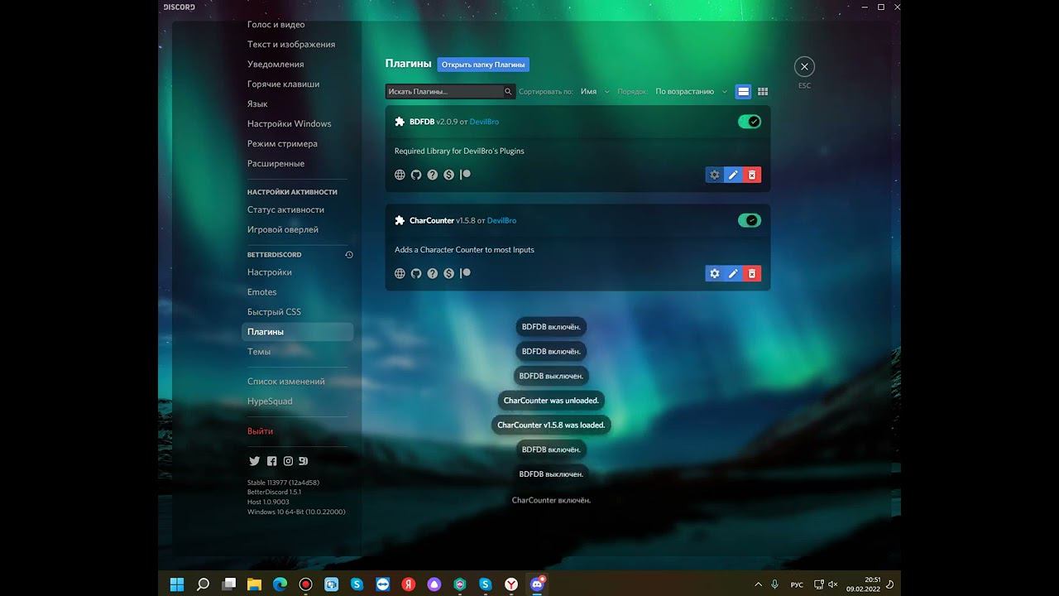Open File Explorer from taskbar
Image resolution: width=1059 pixels, height=596 pixels.
coord(255,584)
